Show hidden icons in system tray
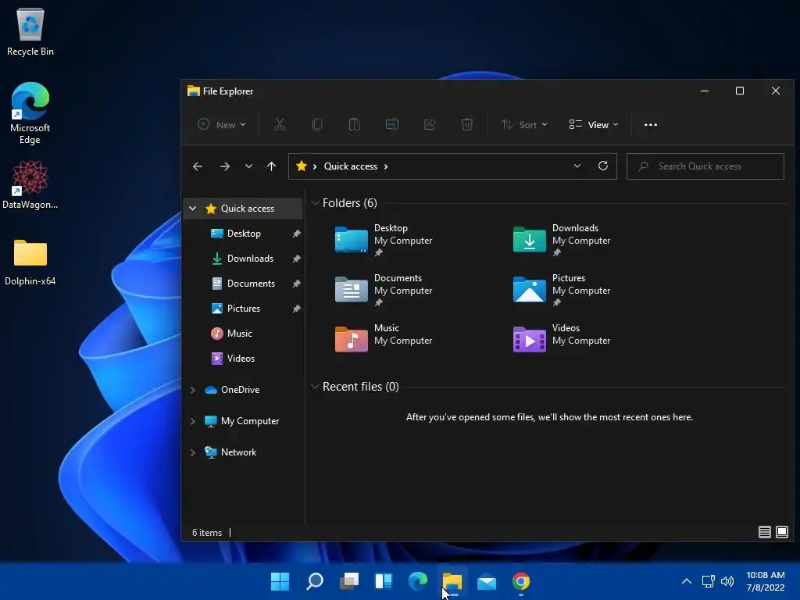This screenshot has width=800, height=600. coord(687,581)
